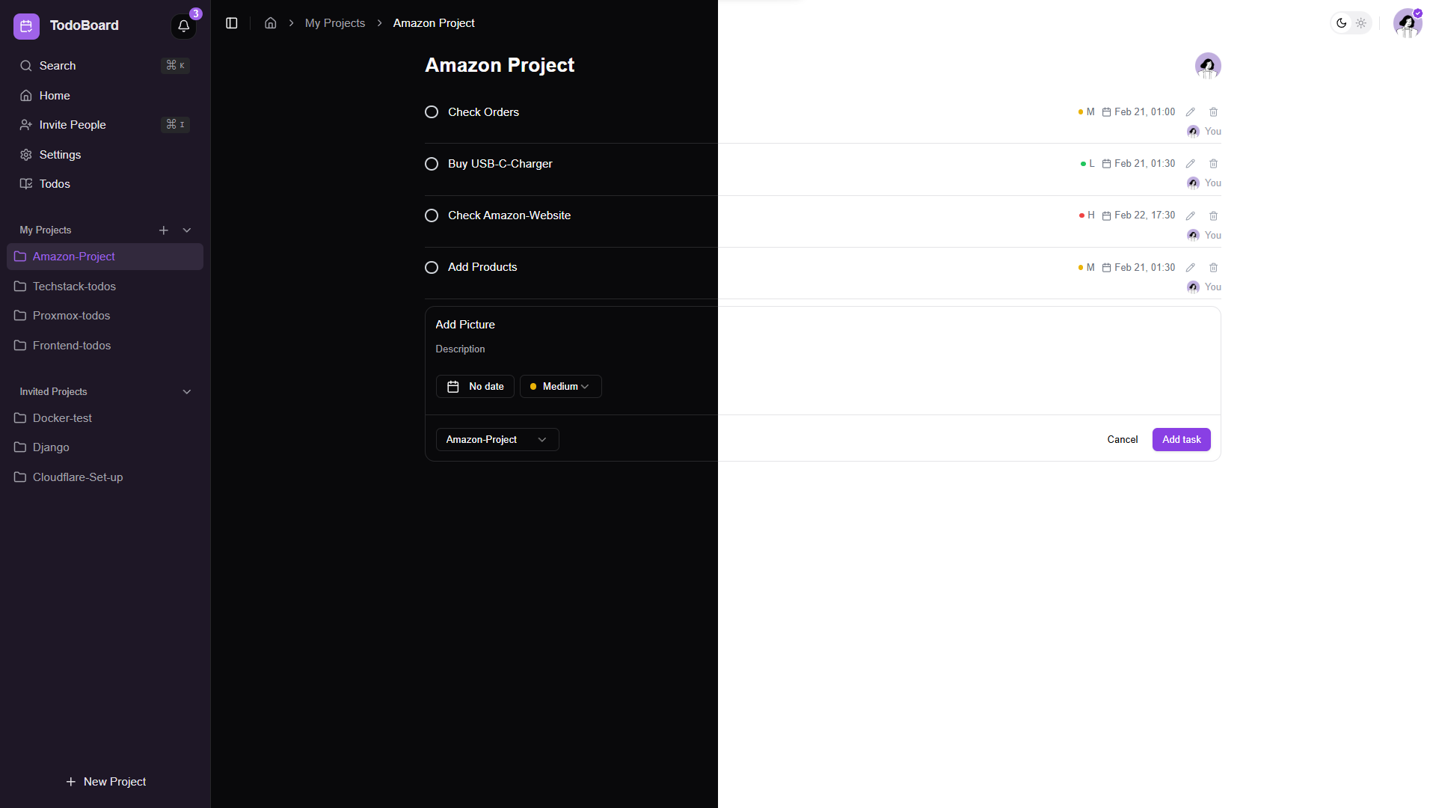Mark Add Products as complete
1436x808 pixels.
click(432, 268)
